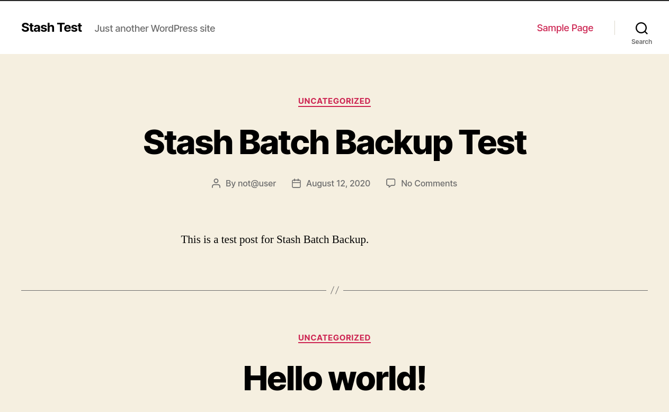Open the No Comments link
Screen dimensions: 669x412
pos(429,183)
